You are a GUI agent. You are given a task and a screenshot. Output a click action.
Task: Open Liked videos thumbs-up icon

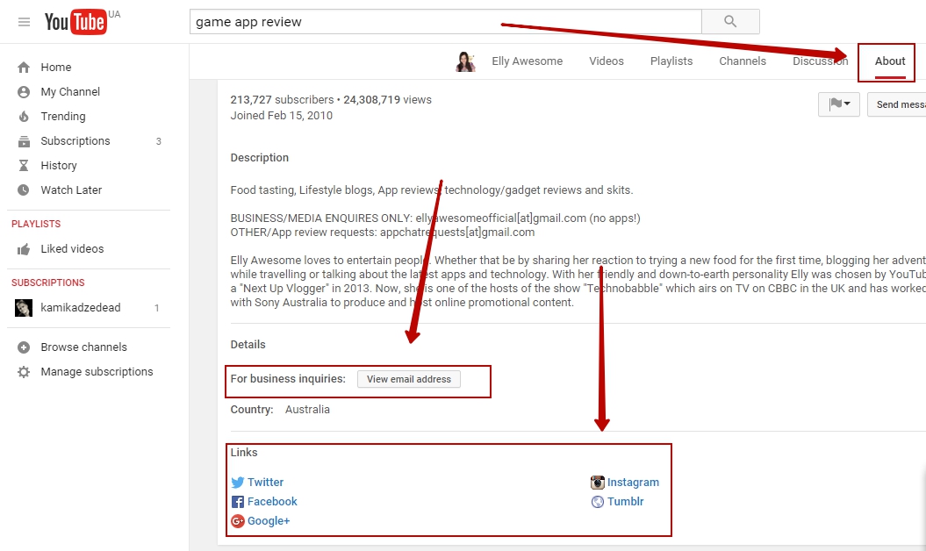[x=24, y=249]
